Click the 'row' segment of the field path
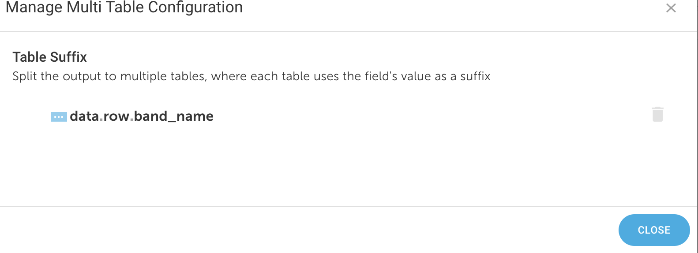Screen dimensions: 698x253 116,116
